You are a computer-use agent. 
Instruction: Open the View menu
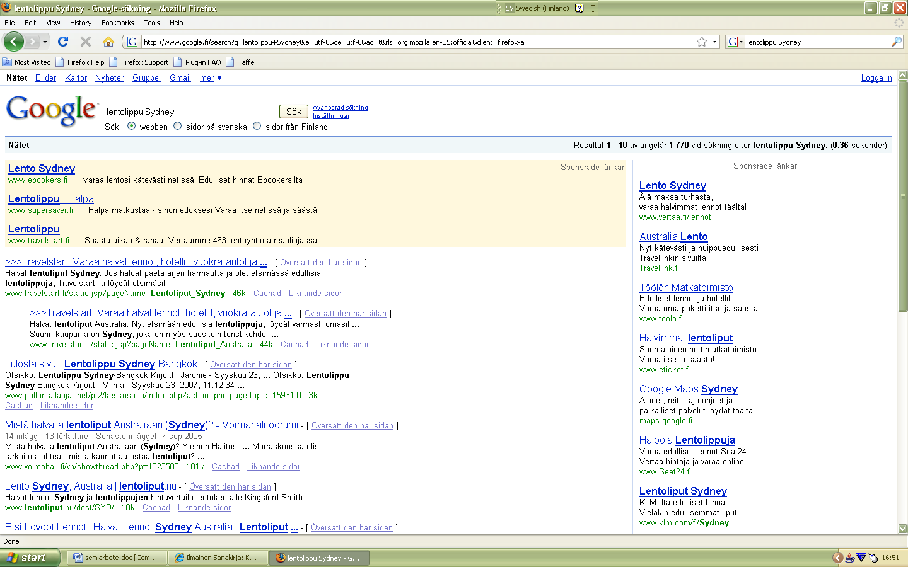[x=53, y=23]
